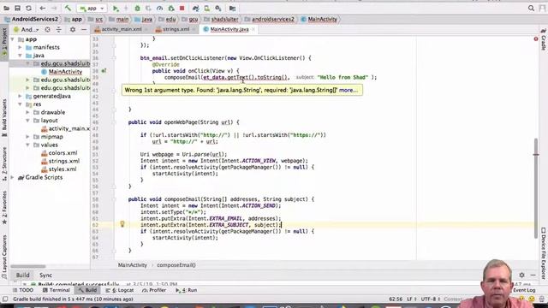Click the green Debug bug icon
Viewport: 548px width, 308px height.
coord(137,8)
